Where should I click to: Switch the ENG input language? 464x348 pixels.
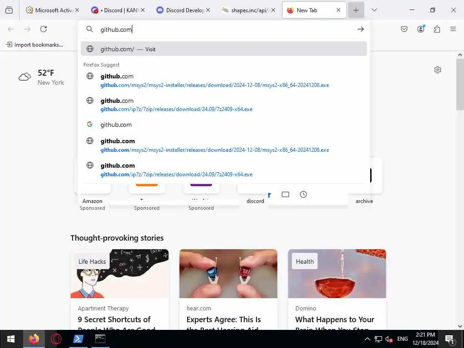[402, 339]
